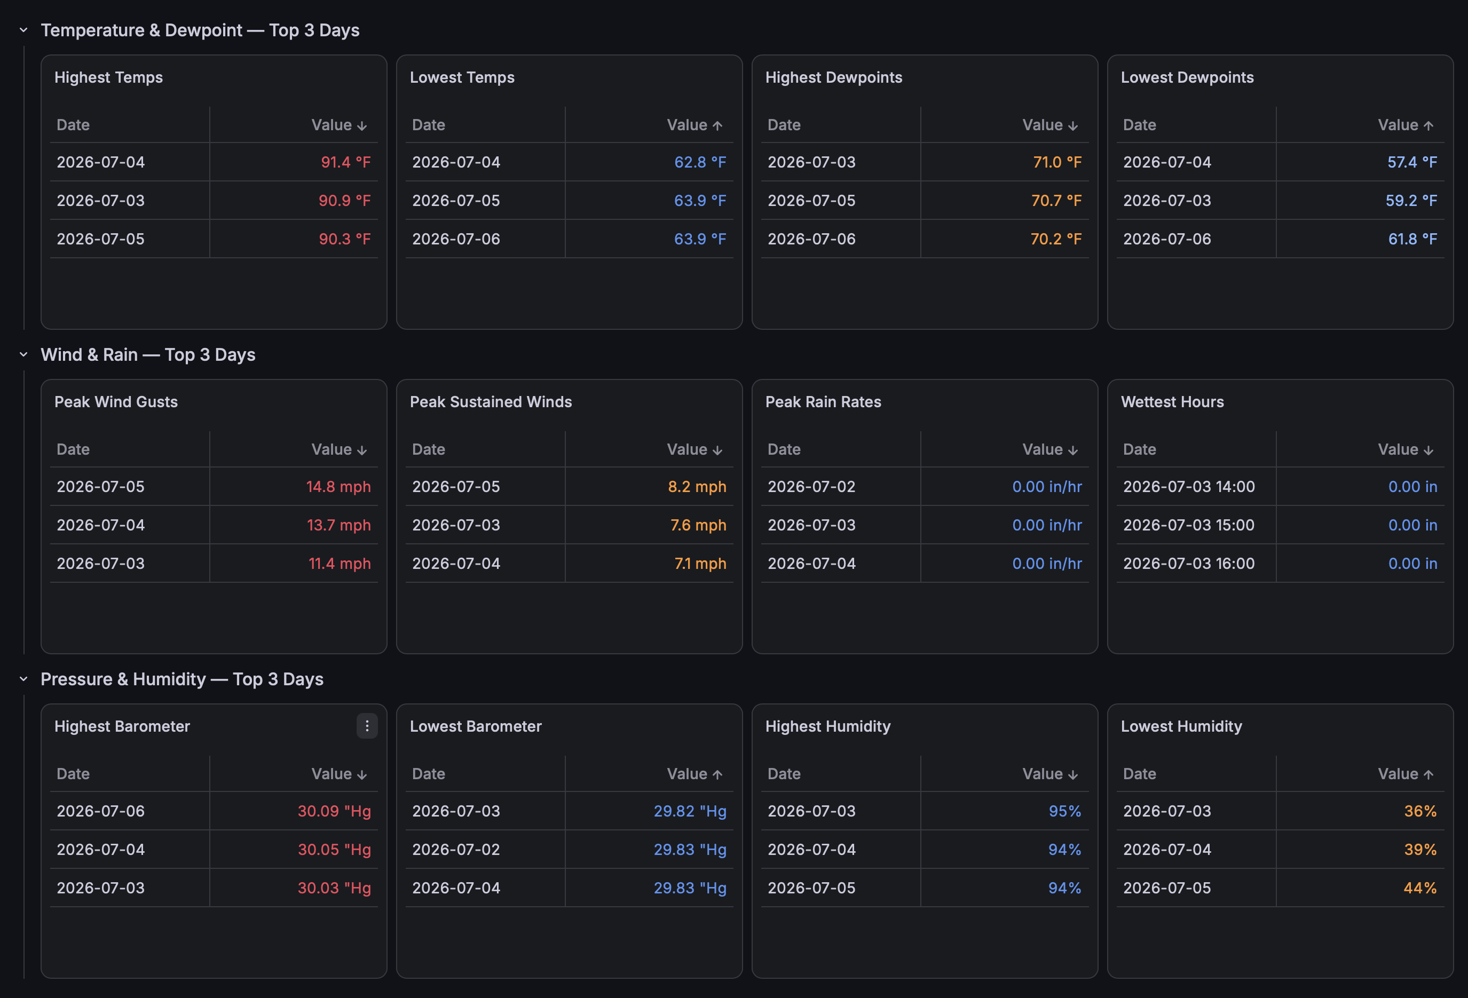Image resolution: width=1468 pixels, height=998 pixels.
Task: Sort Lowest Dewpoints by Value column
Action: coord(1406,125)
